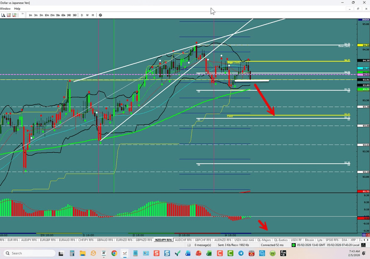The image size is (370, 259).
Task: Select the chart font/annotation tool icon
Action: pos(3,15)
